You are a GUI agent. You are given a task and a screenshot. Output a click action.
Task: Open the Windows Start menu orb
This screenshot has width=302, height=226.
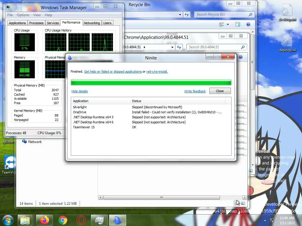(x=8, y=220)
